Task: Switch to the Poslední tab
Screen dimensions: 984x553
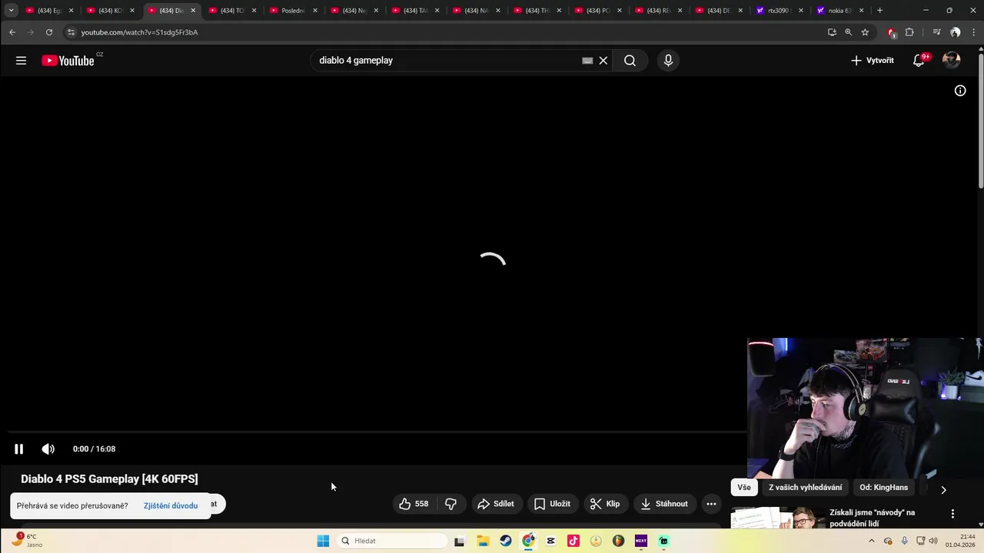Action: (293, 11)
